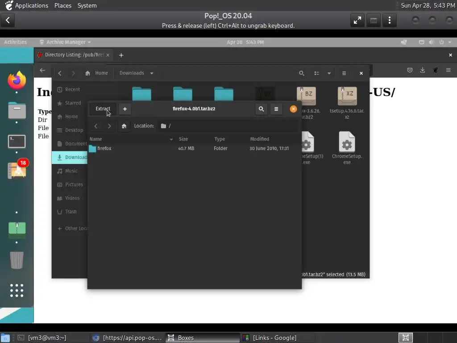Screen dimensions: 457x343
Task: Open view options dropdown in Files
Action: [329, 73]
